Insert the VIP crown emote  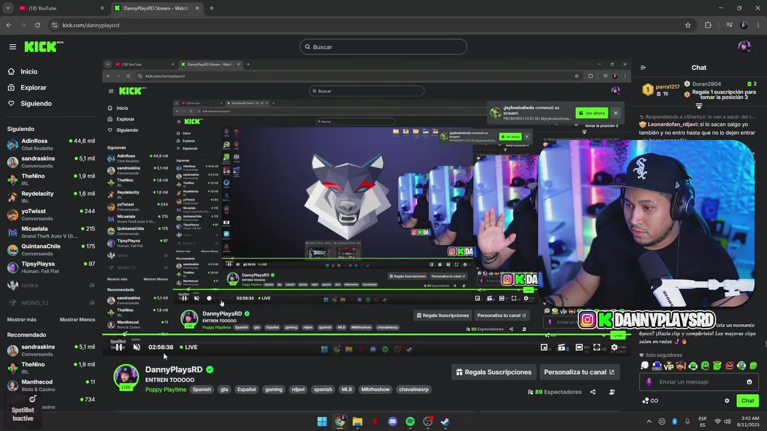[x=669, y=366]
